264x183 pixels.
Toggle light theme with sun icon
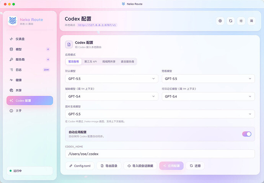point(241,21)
